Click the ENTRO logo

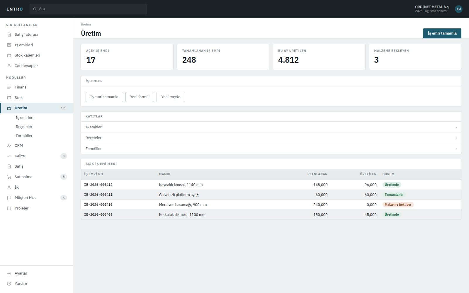click(x=15, y=9)
